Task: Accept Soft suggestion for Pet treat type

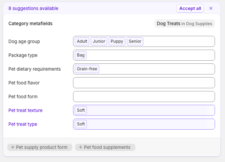Action: click(81, 124)
